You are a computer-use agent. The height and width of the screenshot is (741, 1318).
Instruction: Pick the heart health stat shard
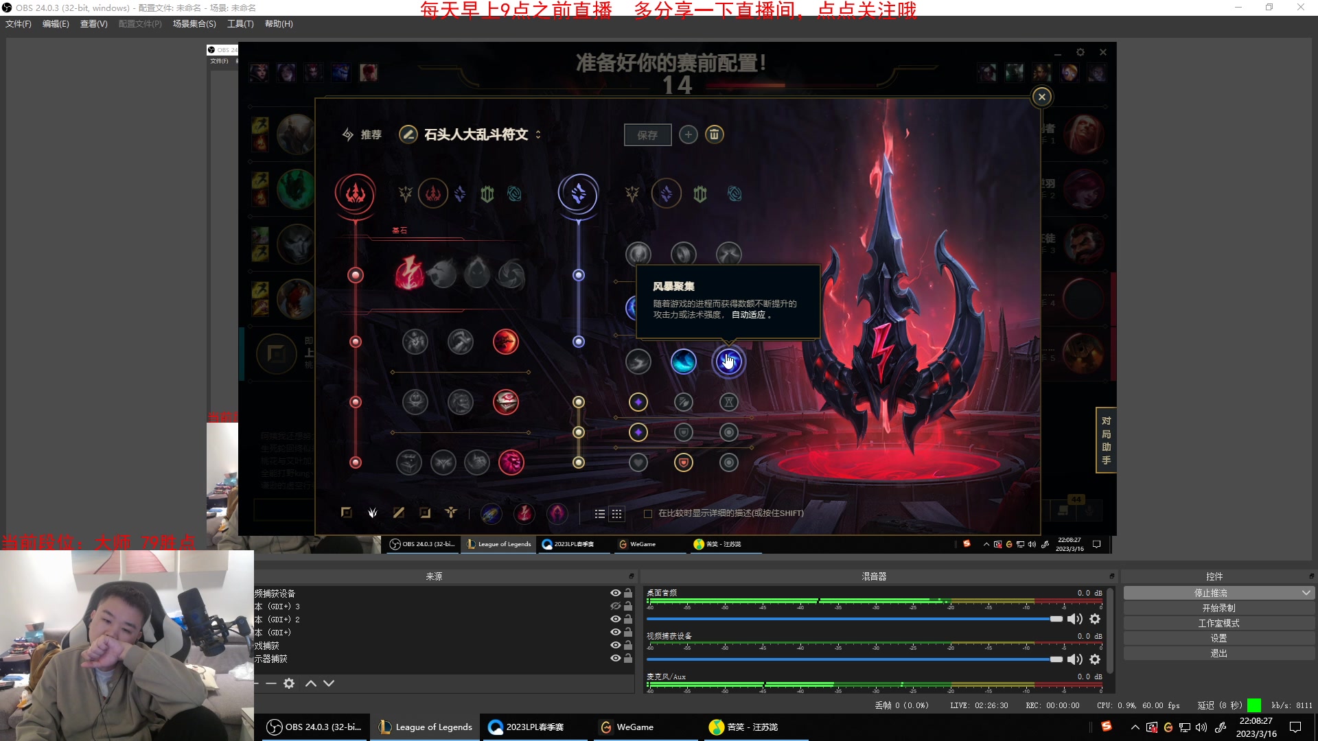coord(638,462)
